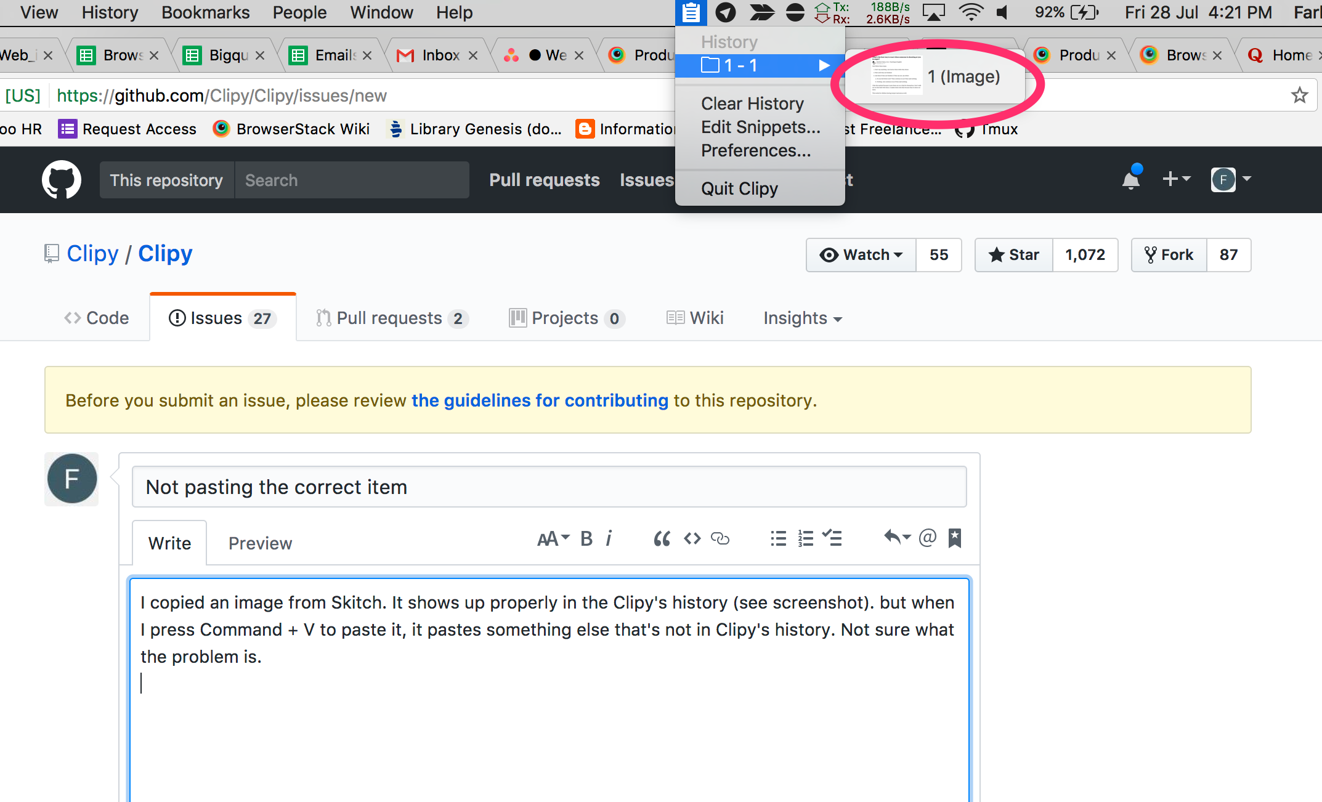Switch to the Preview tab
Viewport: 1322px width, 802px height.
(260, 543)
